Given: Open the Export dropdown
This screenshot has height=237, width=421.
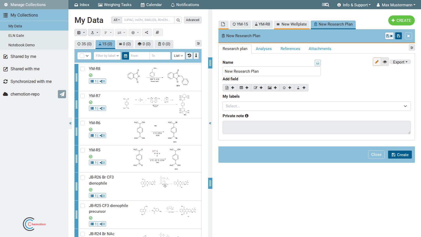Looking at the screenshot, I should pyautogui.click(x=400, y=62).
